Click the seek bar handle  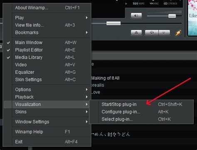click(x=113, y=23)
